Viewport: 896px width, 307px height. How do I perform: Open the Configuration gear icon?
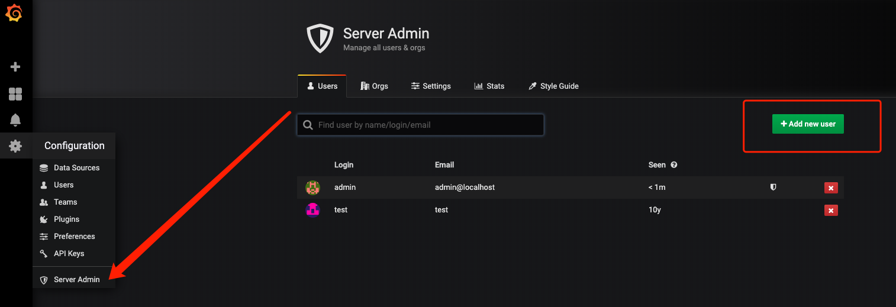pyautogui.click(x=15, y=146)
